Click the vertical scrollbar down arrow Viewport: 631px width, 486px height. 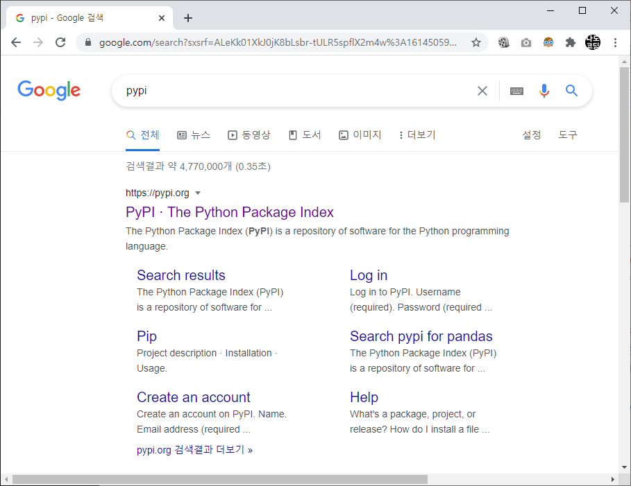[625, 467]
